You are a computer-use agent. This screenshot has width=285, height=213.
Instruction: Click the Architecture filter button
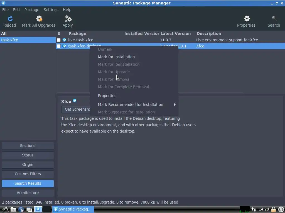(x=28, y=193)
